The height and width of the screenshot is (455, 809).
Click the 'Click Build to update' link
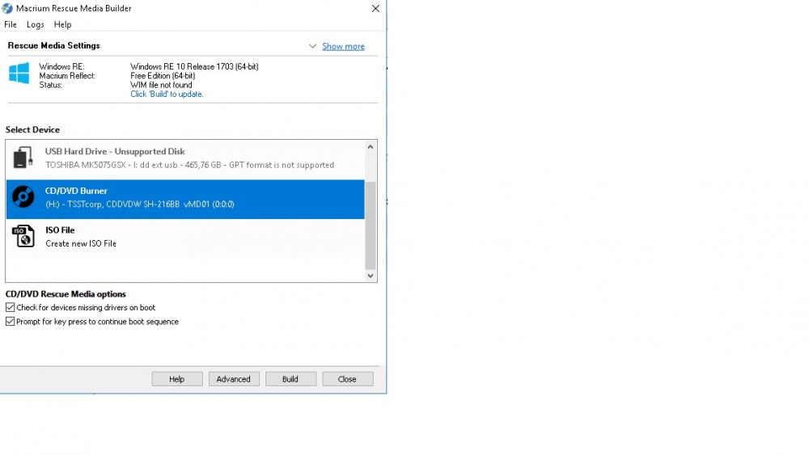167,95
